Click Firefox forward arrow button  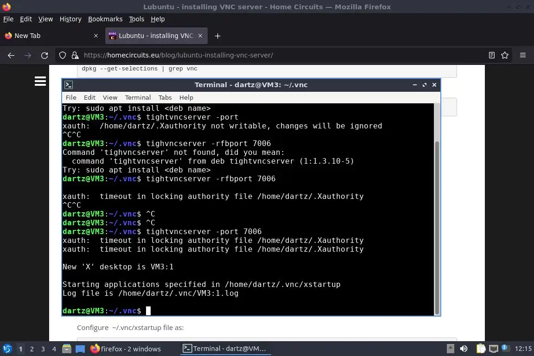(28, 55)
